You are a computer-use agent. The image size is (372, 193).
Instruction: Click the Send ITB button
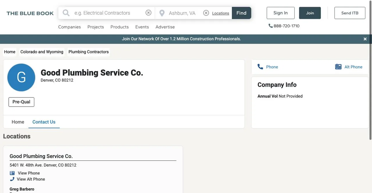click(x=350, y=13)
